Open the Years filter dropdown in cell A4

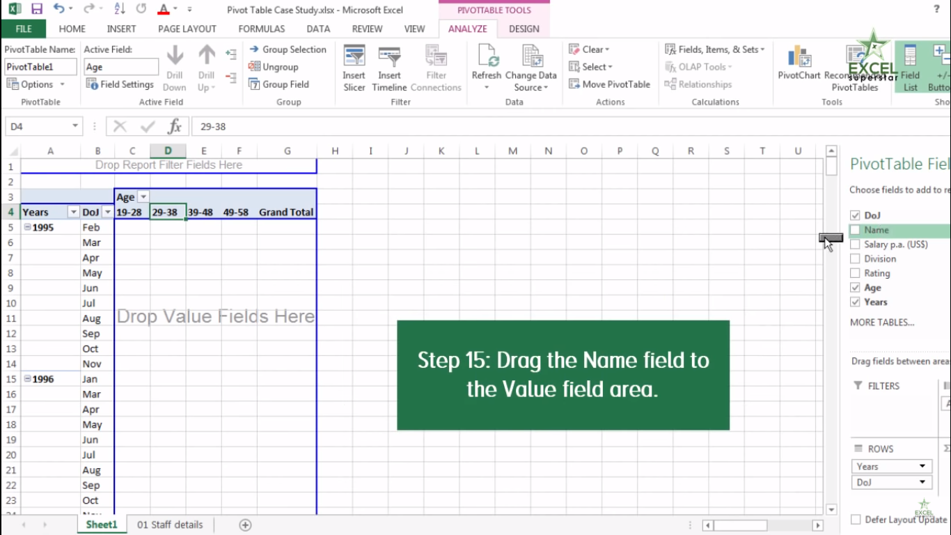[73, 212]
